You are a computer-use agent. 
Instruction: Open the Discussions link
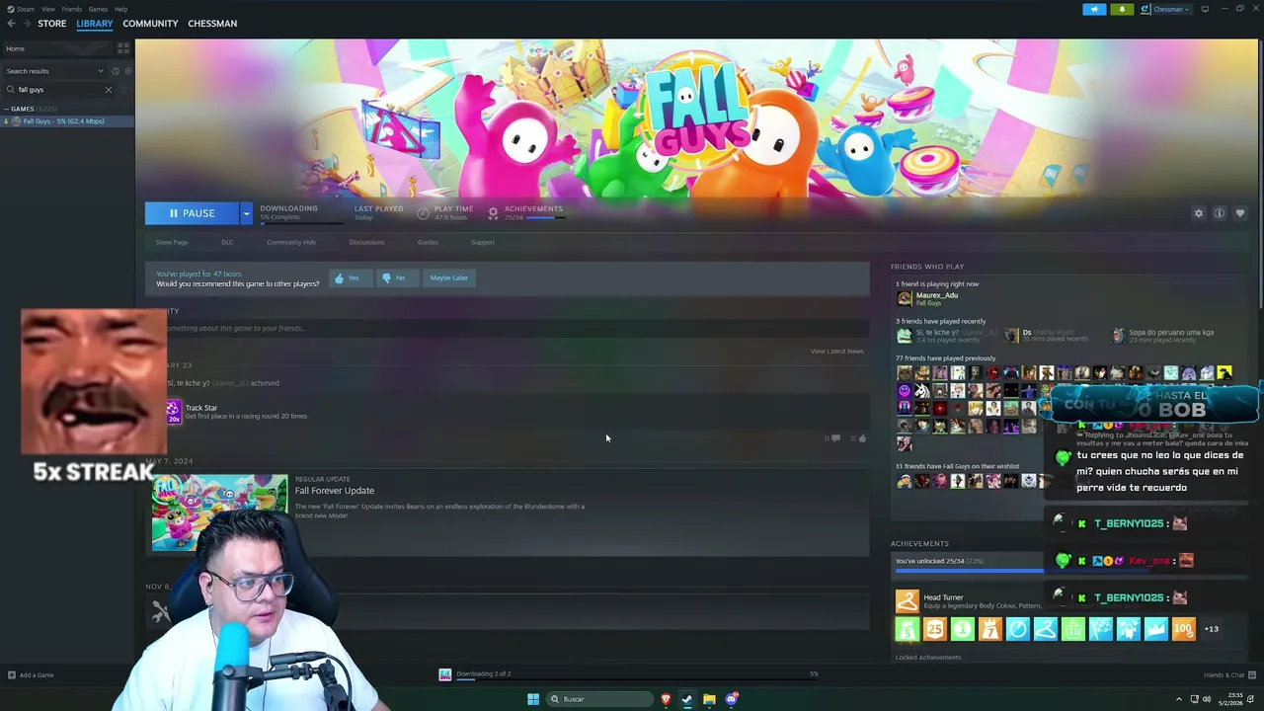tap(366, 242)
